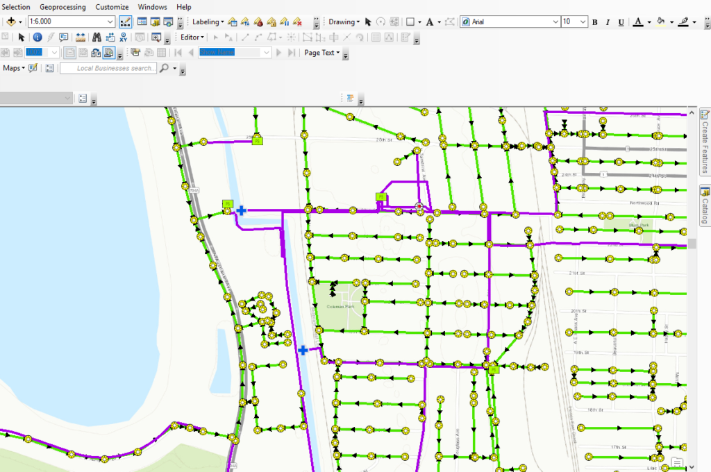Click the Measure ruler tool
This screenshot has width=711, height=472.
(x=80, y=37)
